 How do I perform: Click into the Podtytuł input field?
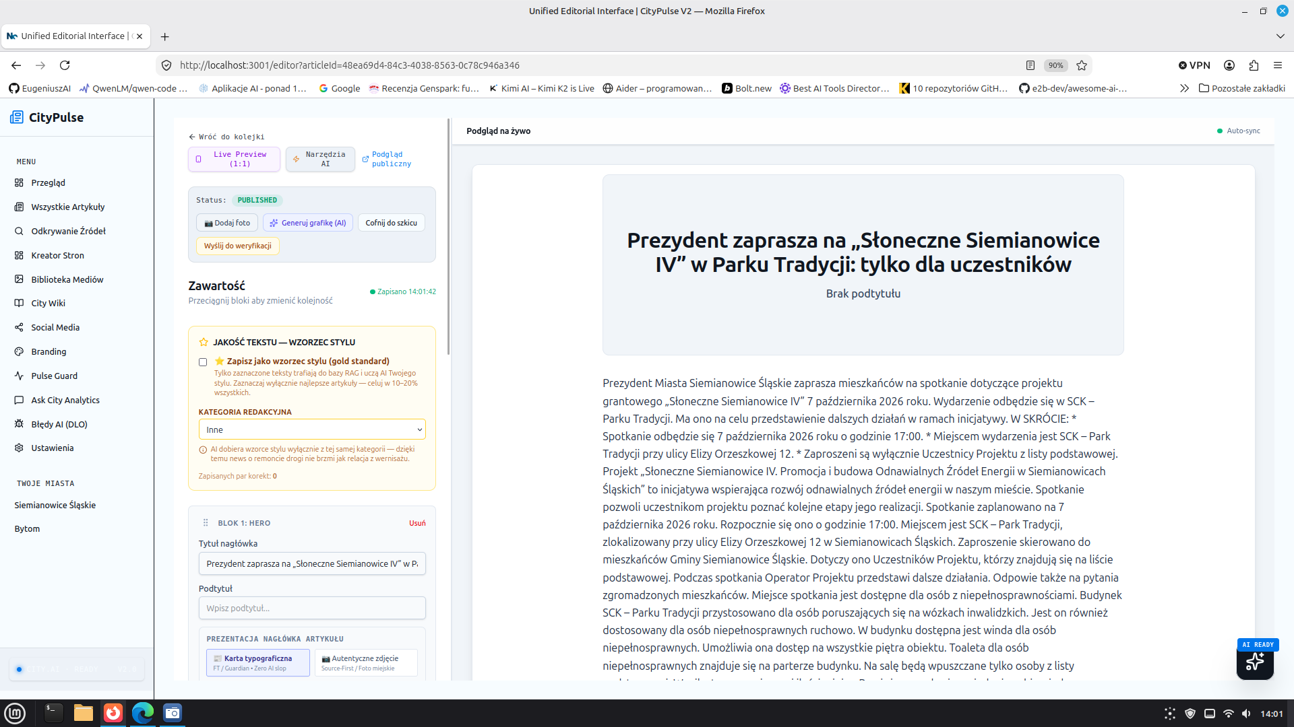point(312,608)
